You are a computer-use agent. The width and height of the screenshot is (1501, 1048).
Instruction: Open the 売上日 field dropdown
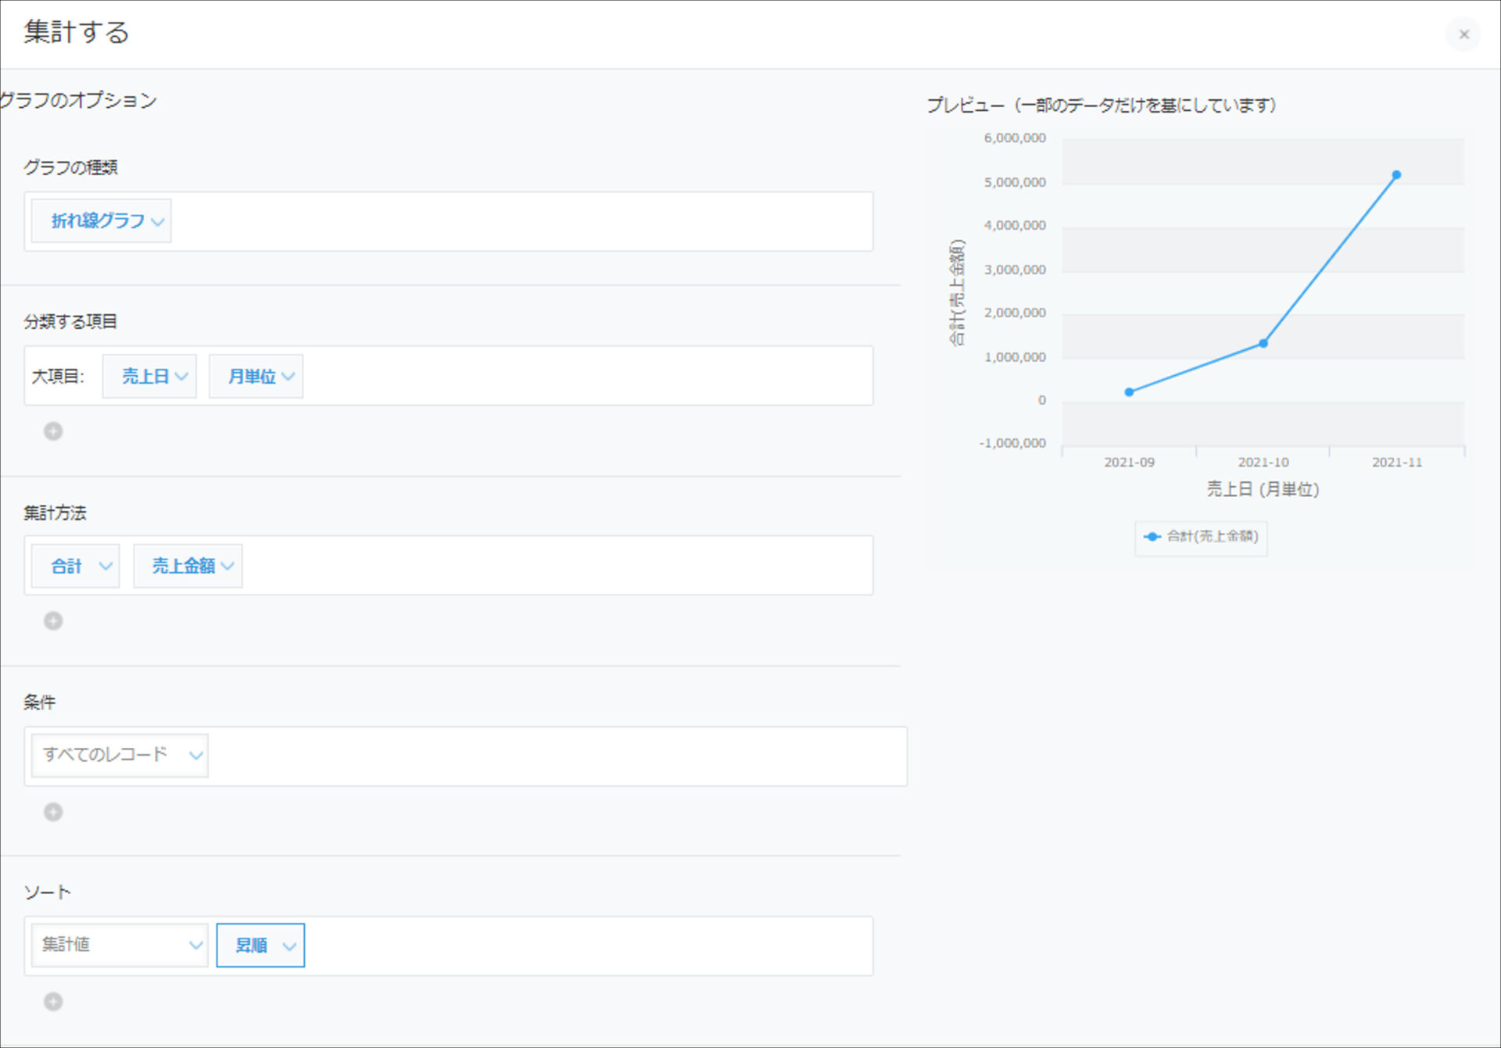coord(149,377)
